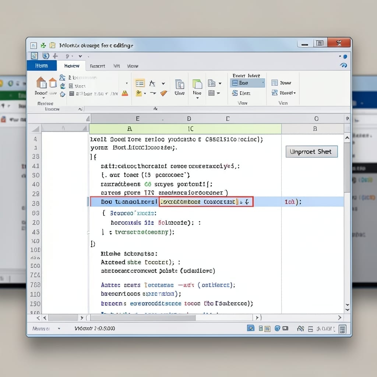Image resolution: width=377 pixels, height=377 pixels.
Task: Click the vertical scrollbar thumb
Action: [347, 168]
